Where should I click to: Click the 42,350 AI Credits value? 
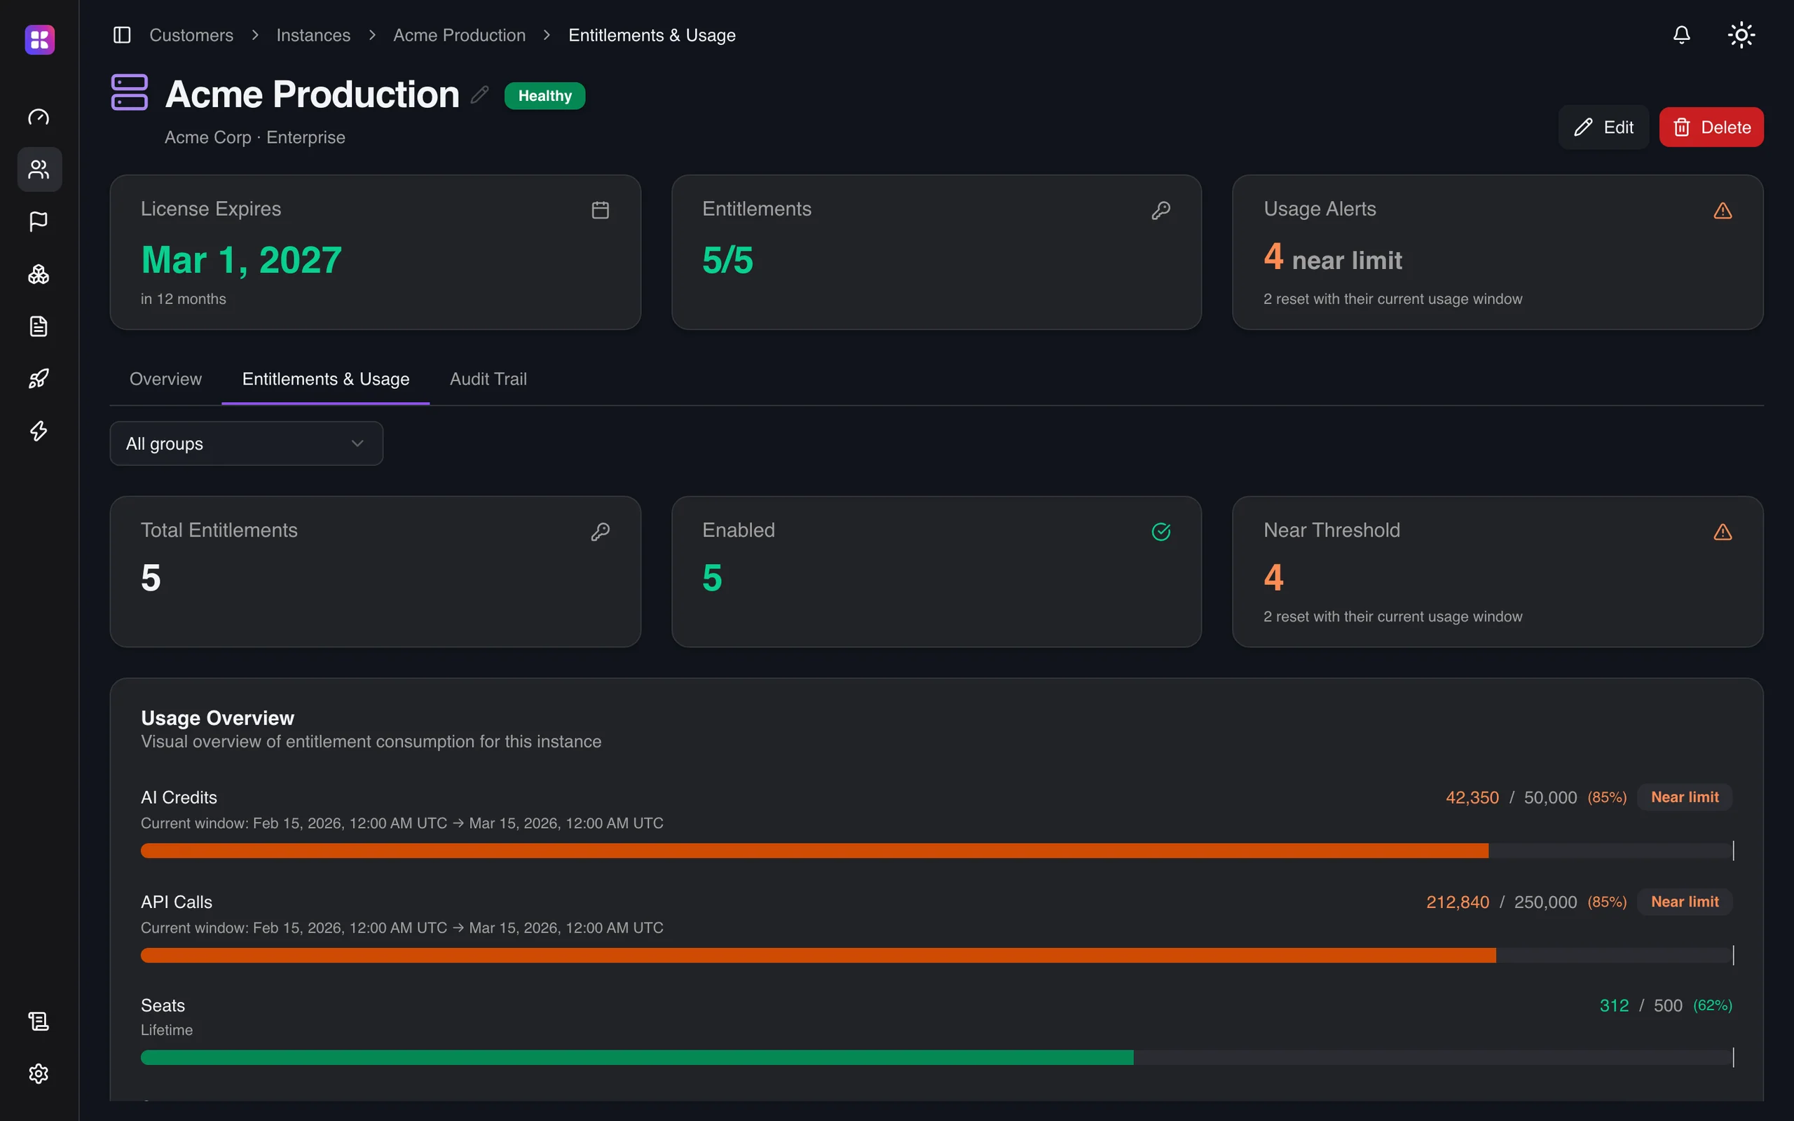pos(1472,798)
